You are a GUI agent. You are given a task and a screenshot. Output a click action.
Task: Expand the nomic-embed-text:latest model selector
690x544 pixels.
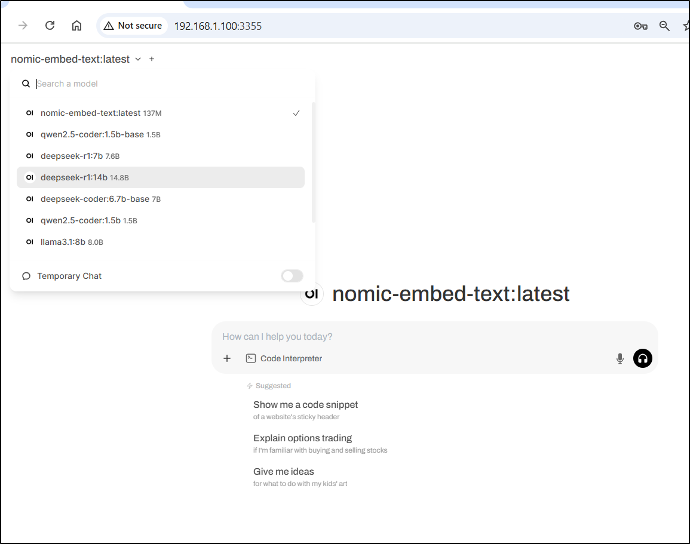point(76,59)
